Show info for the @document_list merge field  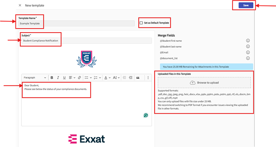tap(248, 58)
